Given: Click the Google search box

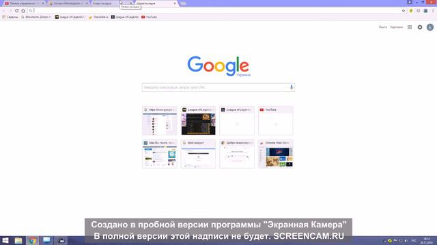Looking at the screenshot, I should pyautogui.click(x=218, y=87).
